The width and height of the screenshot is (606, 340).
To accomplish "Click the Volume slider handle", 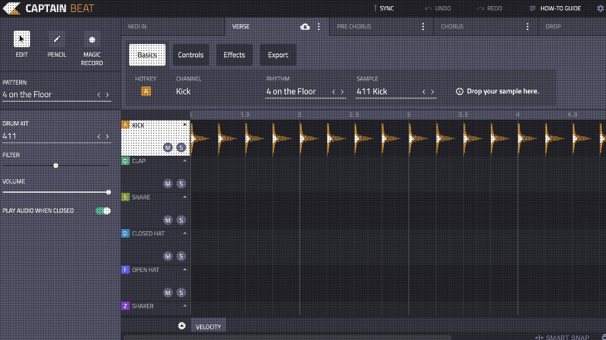I will tap(108, 192).
